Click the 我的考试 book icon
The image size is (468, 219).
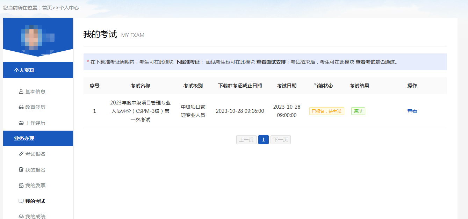click(21, 201)
